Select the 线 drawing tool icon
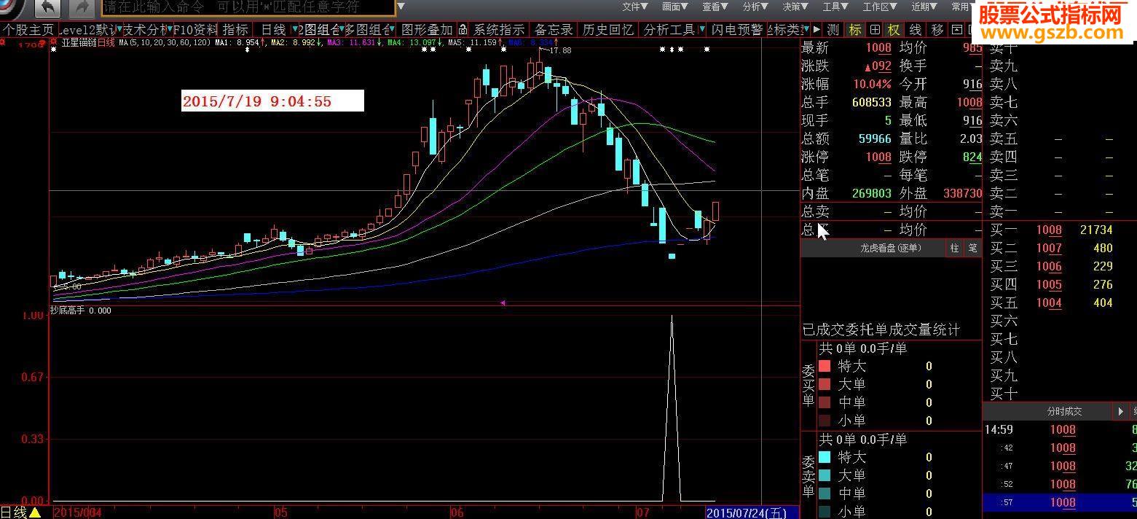This screenshot has width=1137, height=519. coord(916,30)
